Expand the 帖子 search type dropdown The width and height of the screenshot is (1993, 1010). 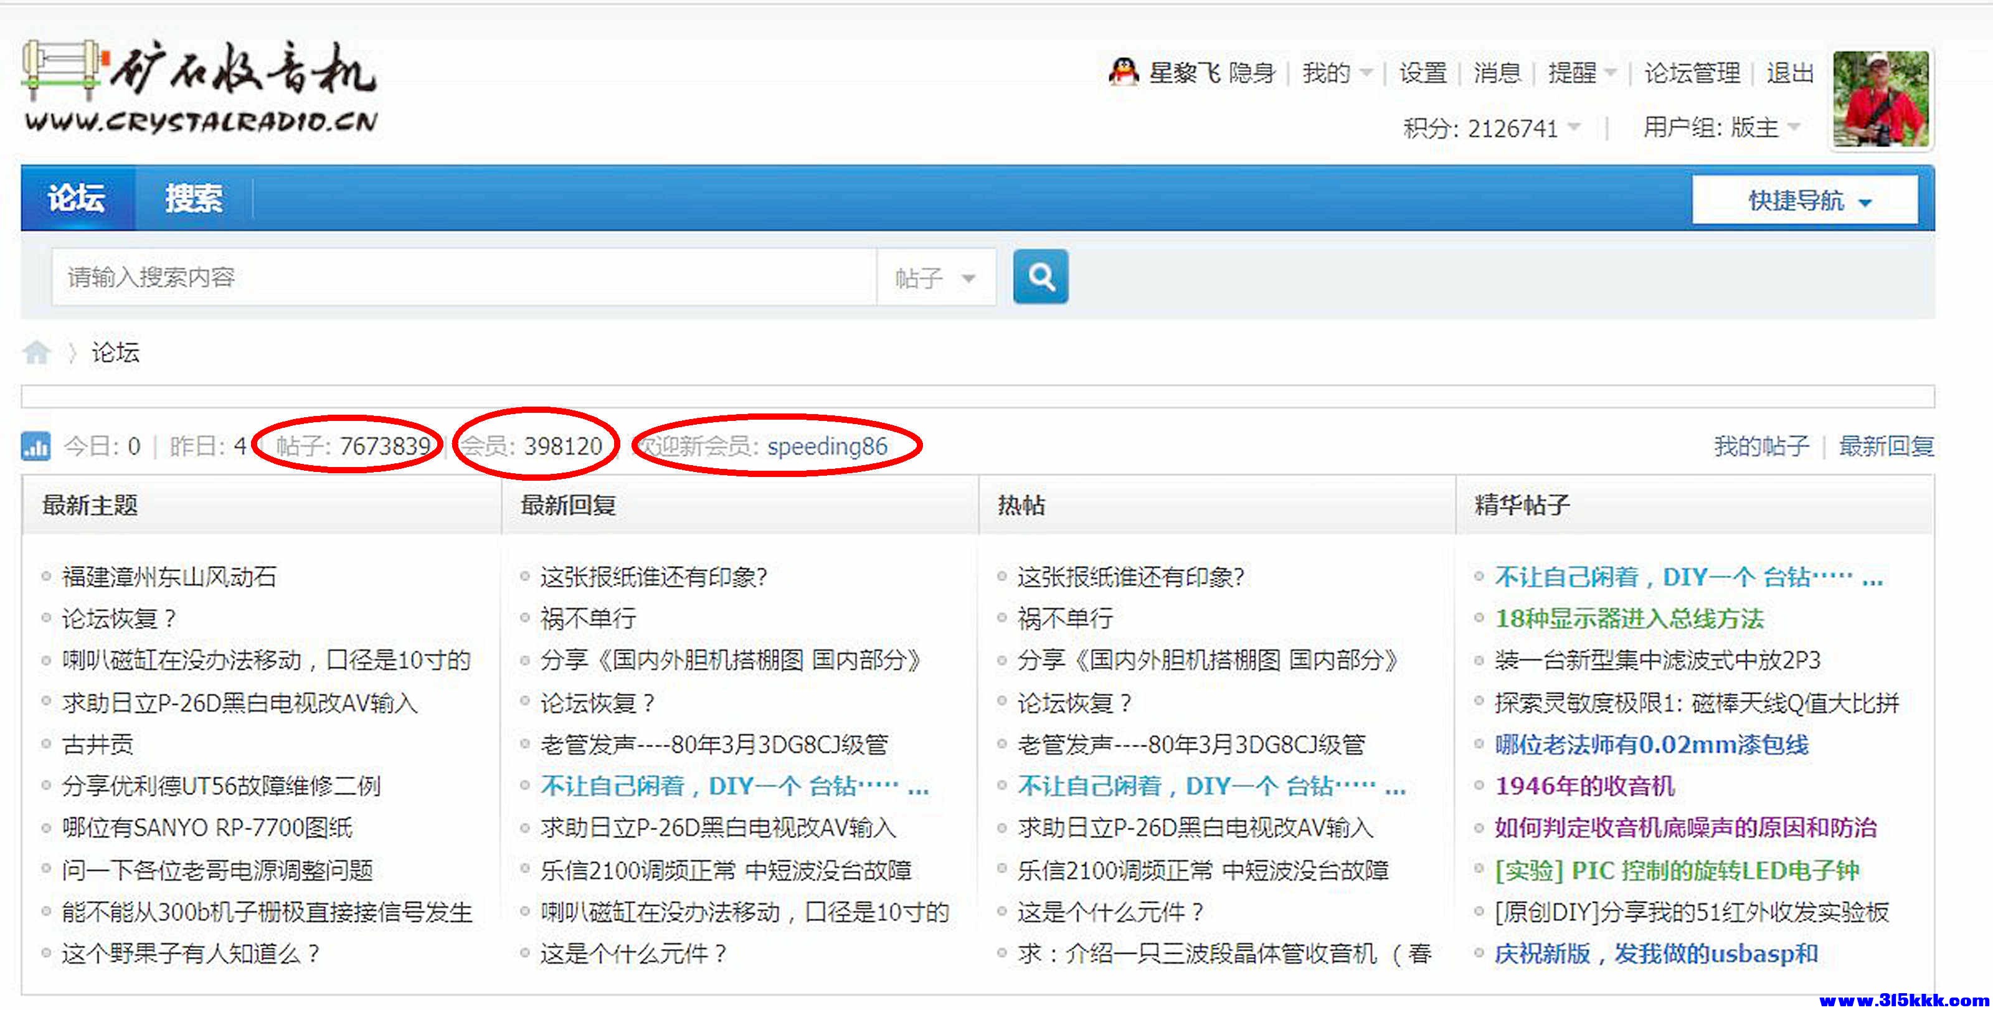click(x=935, y=278)
